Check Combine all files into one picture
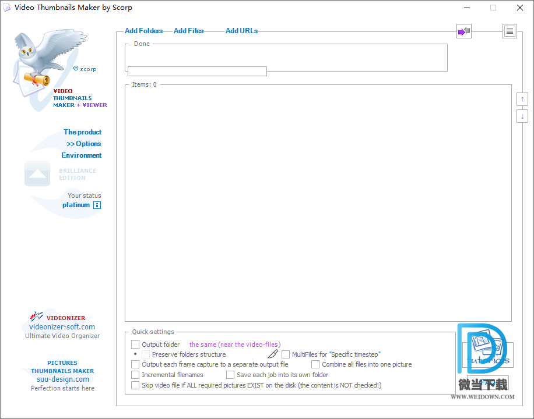Screen dimensions: 534x419 [x=315, y=364]
